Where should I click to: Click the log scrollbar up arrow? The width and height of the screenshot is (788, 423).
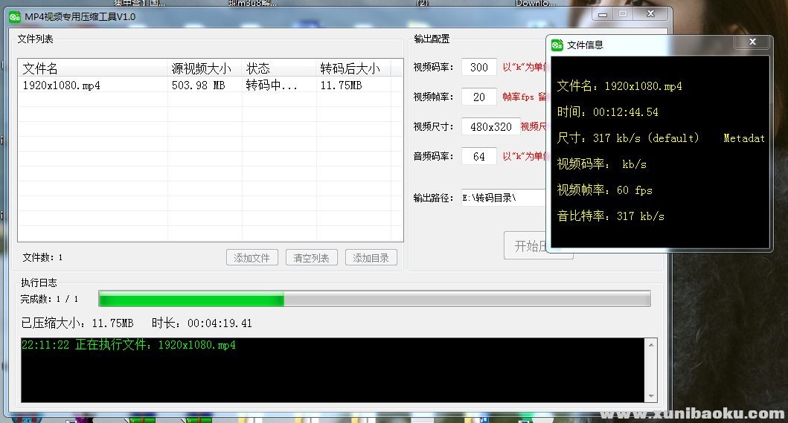pyautogui.click(x=652, y=345)
